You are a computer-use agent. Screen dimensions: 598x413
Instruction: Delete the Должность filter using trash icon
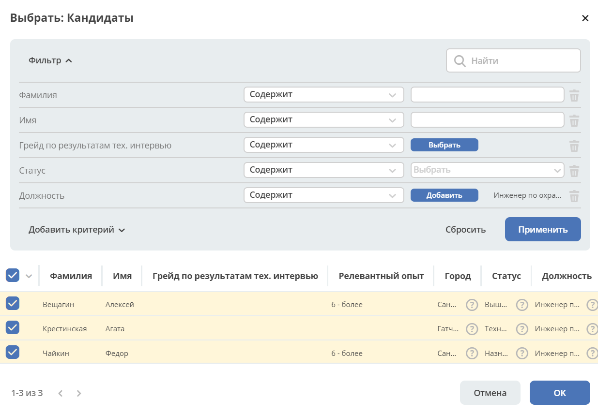point(574,196)
